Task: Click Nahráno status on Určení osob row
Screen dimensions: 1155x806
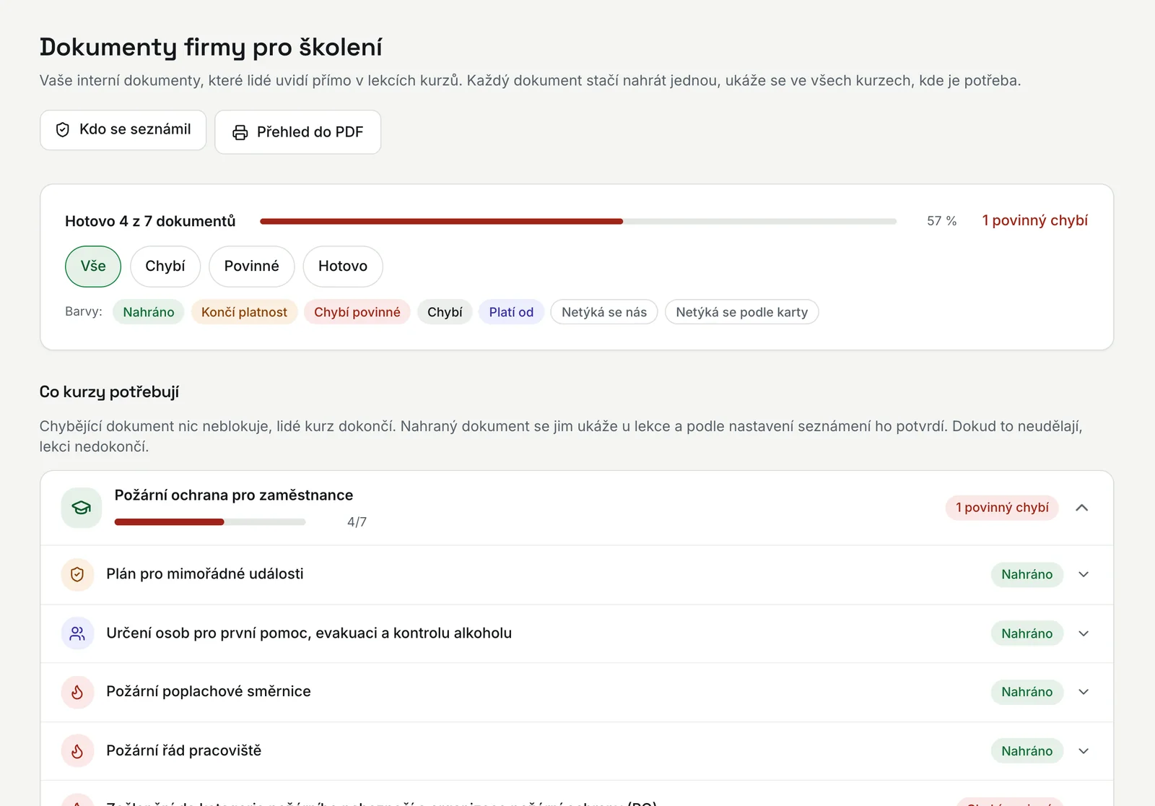Action: pyautogui.click(x=1027, y=633)
